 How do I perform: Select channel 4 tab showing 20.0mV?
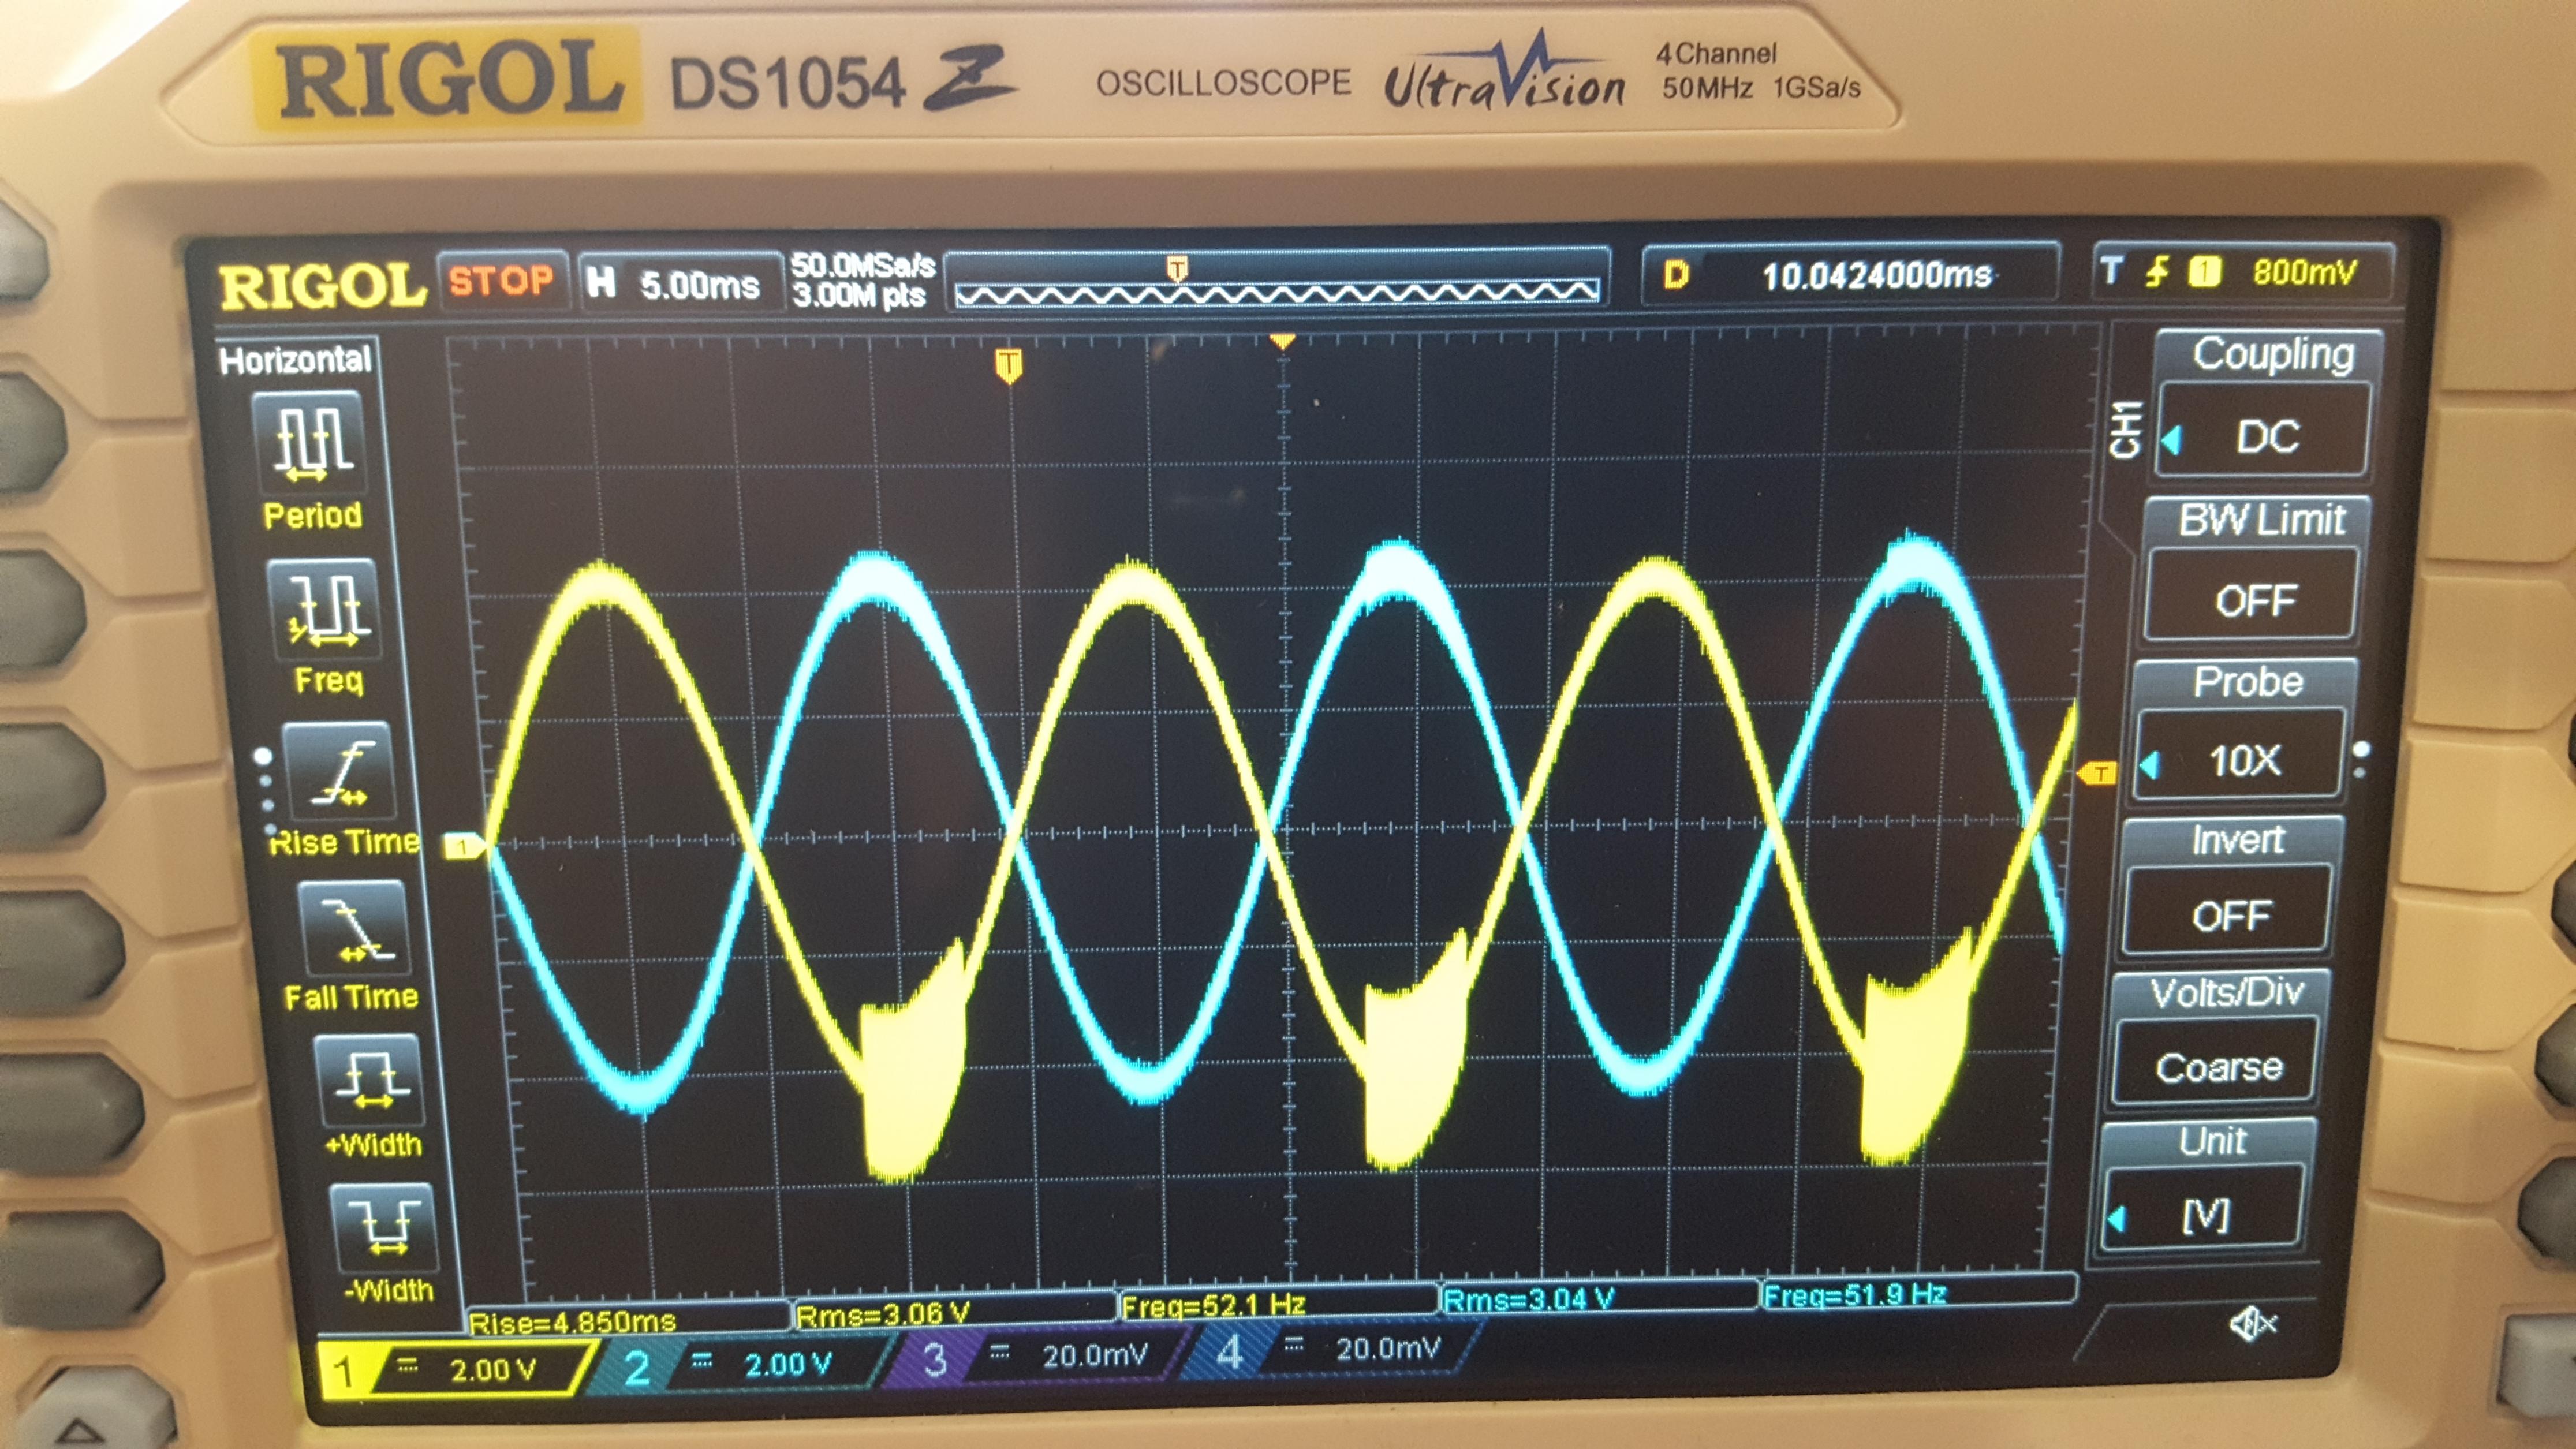(1334, 1350)
